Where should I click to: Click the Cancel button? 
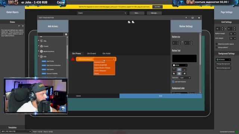click(78, 96)
